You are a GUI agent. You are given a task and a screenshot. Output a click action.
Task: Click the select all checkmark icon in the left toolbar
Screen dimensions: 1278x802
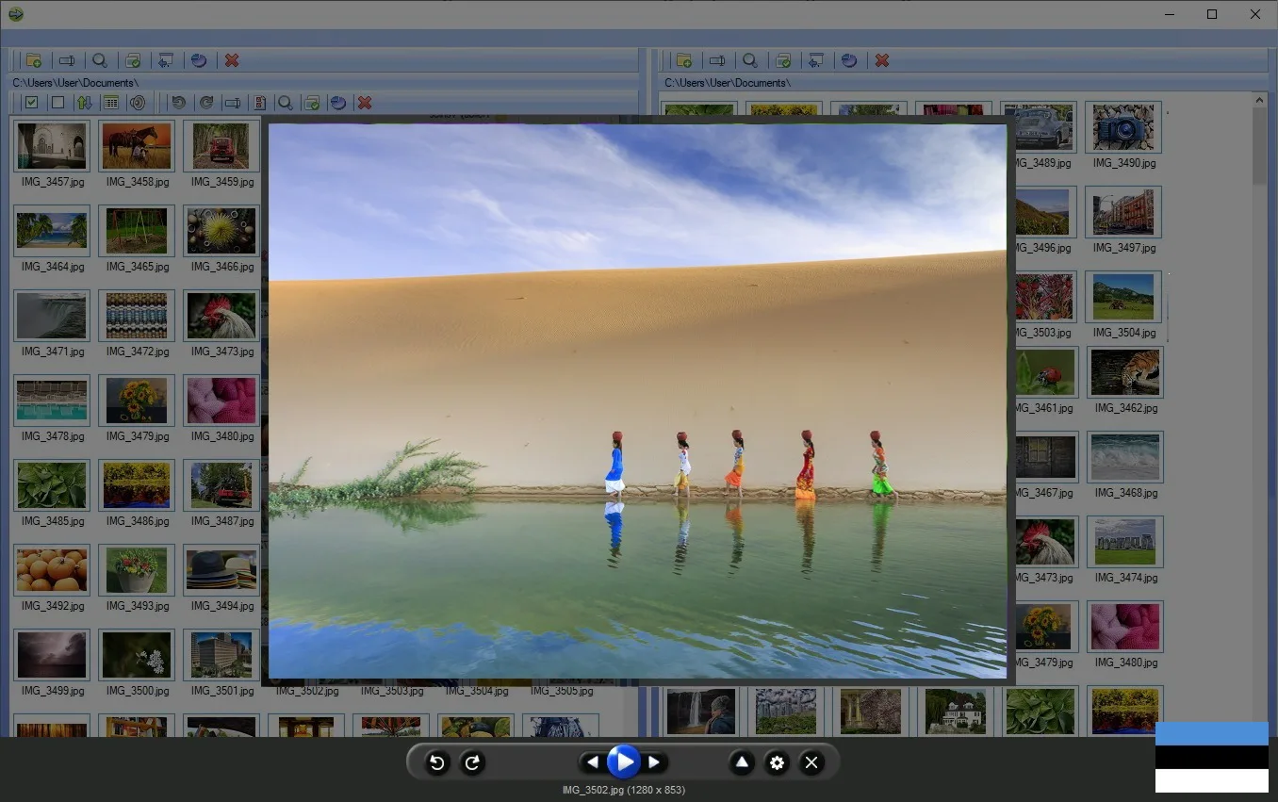point(32,103)
